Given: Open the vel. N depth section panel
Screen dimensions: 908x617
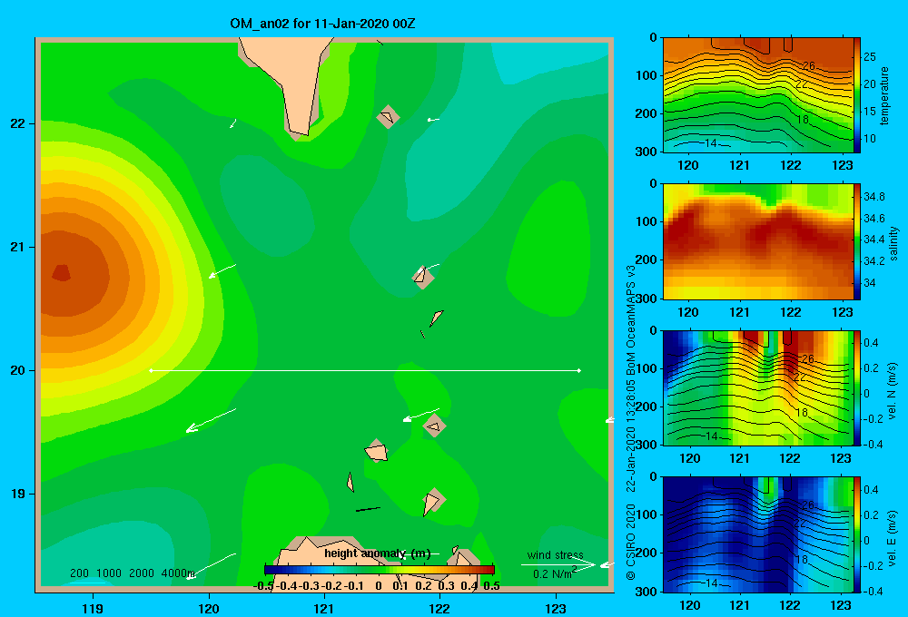Looking at the screenshot, I should click(757, 387).
